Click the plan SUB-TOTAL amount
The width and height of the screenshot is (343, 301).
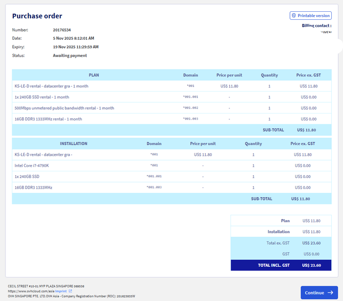307,130
